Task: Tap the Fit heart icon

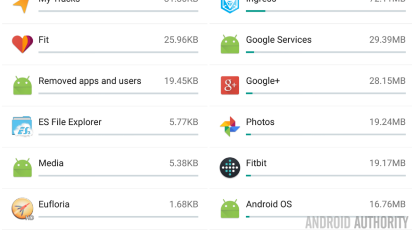Action: coord(22,44)
